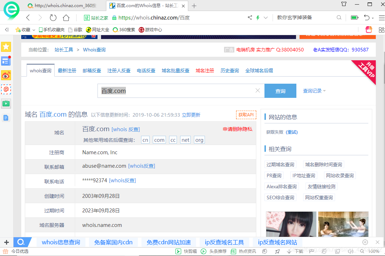The image size is (385, 256).
Task: Click the cn suffix button
Action: 145,140
